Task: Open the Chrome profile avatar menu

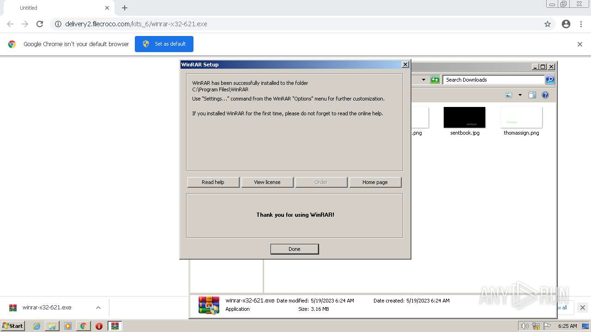Action: click(566, 24)
